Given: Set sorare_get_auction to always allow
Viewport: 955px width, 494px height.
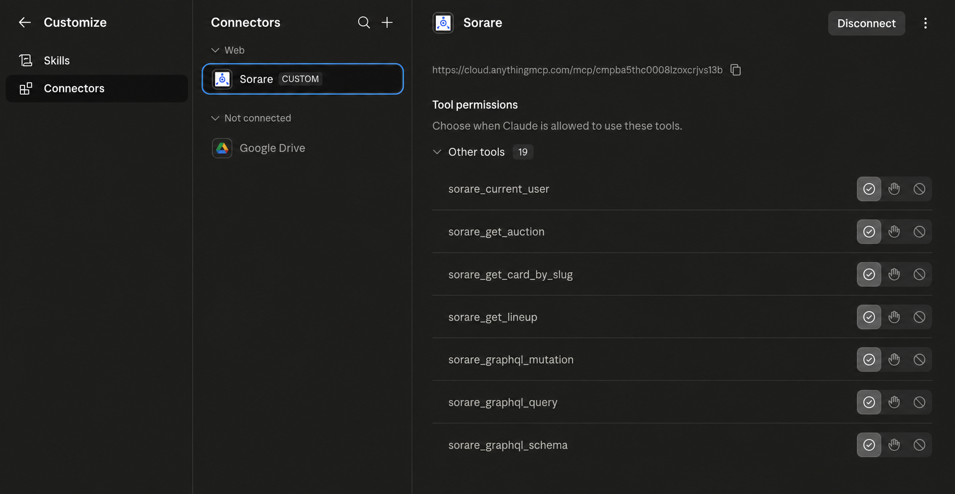Looking at the screenshot, I should (x=869, y=232).
